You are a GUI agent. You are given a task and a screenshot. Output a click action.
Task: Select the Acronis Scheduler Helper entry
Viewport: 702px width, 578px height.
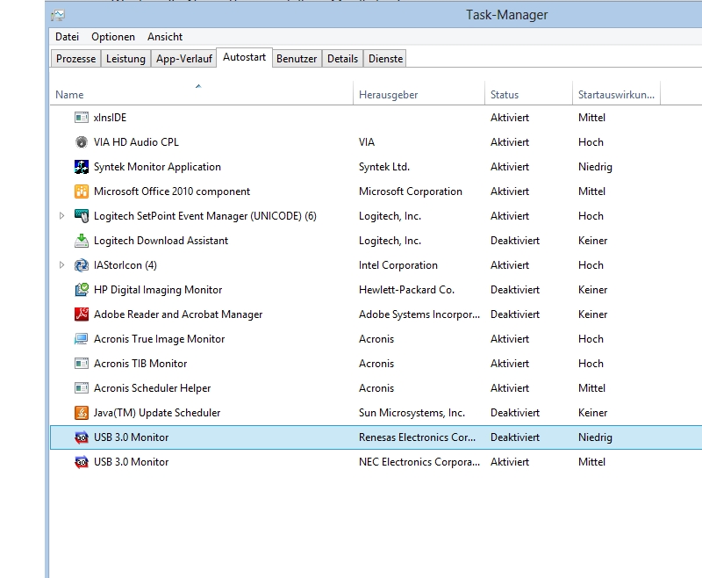pyautogui.click(x=152, y=388)
